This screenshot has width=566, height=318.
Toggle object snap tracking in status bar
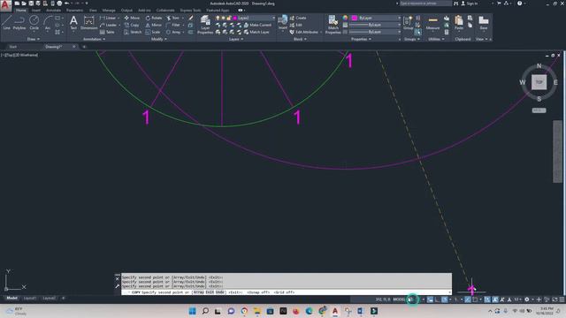click(x=468, y=299)
